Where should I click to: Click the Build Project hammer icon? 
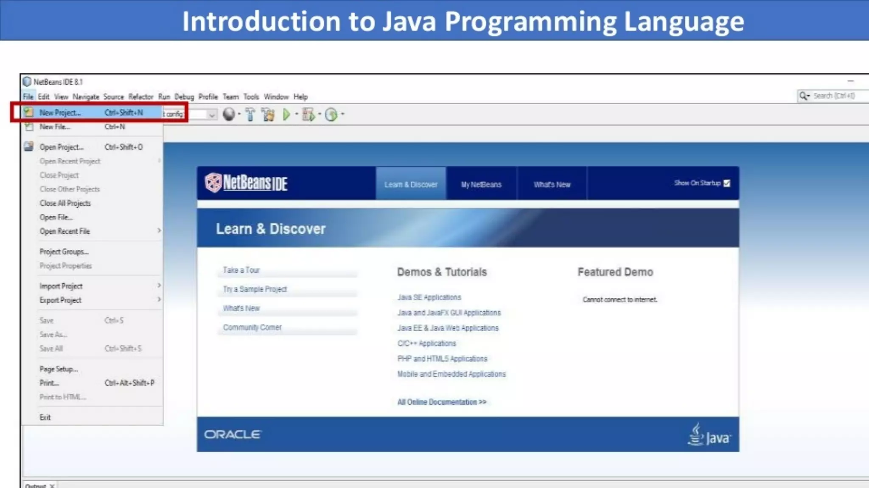point(250,114)
